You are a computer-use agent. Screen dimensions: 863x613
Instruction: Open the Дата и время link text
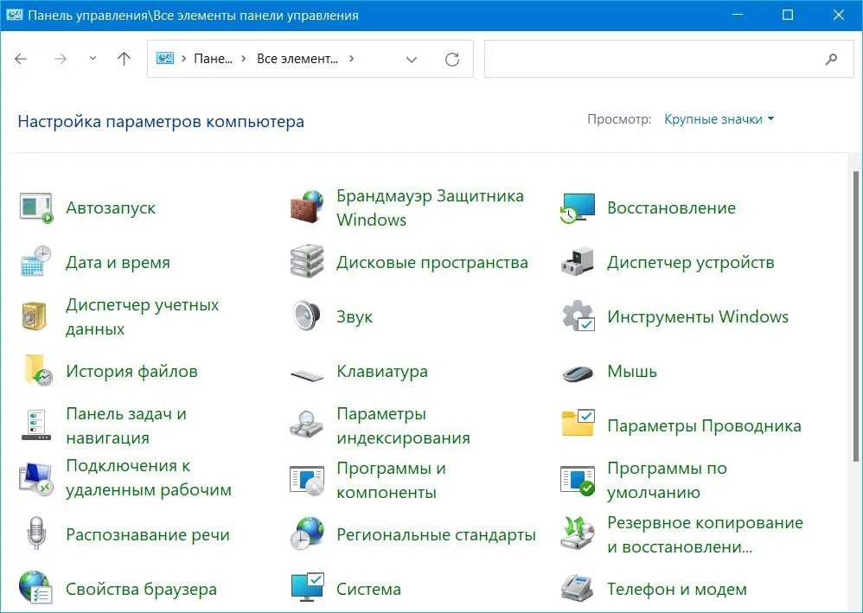pyautogui.click(x=118, y=263)
